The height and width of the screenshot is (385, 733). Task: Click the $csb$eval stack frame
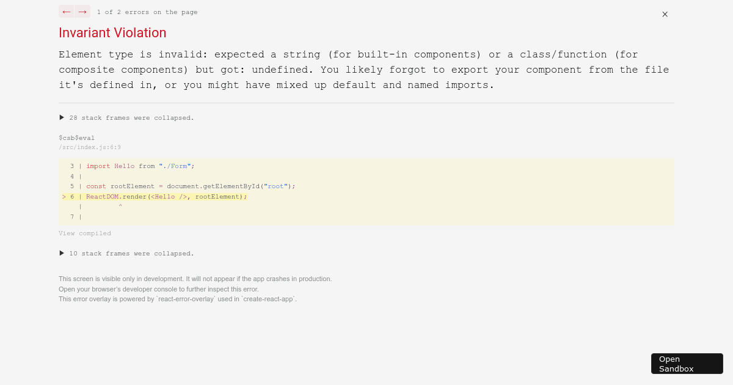point(76,137)
